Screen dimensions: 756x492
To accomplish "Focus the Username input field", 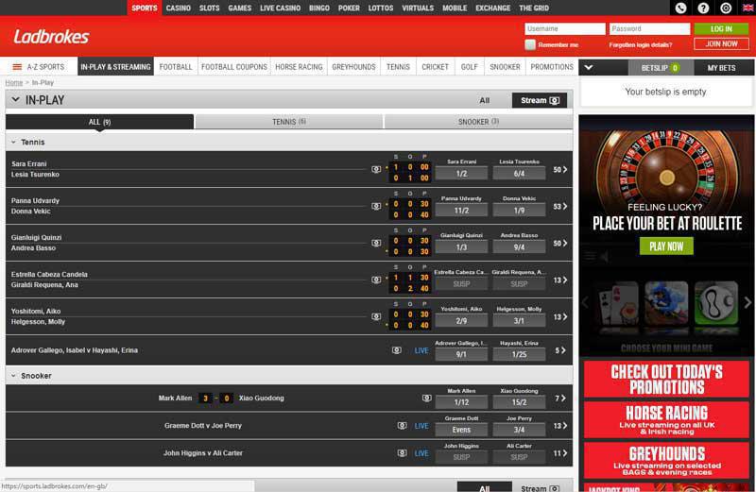I will (x=564, y=29).
